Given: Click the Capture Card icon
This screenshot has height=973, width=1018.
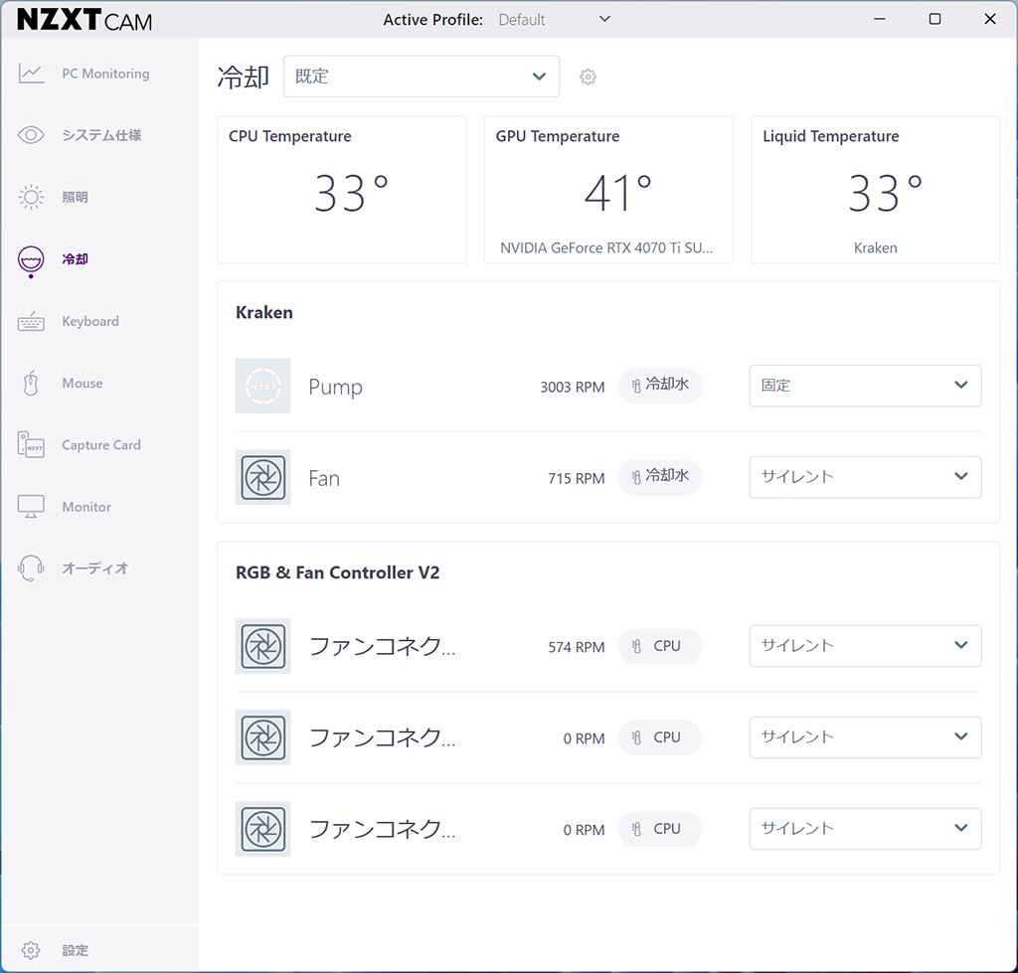Looking at the screenshot, I should coord(32,445).
